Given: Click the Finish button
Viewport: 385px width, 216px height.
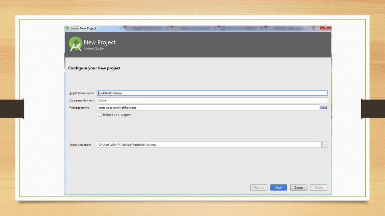Looking at the screenshot, I should 319,187.
